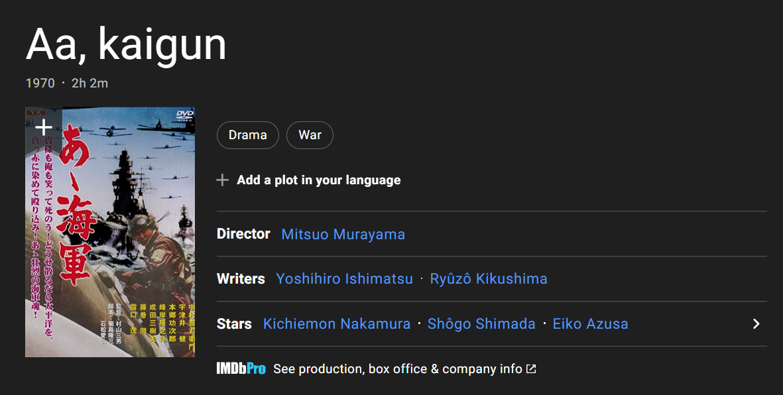
Task: Open writer Yoshihiro Ishimatsu's page
Action: click(x=344, y=279)
